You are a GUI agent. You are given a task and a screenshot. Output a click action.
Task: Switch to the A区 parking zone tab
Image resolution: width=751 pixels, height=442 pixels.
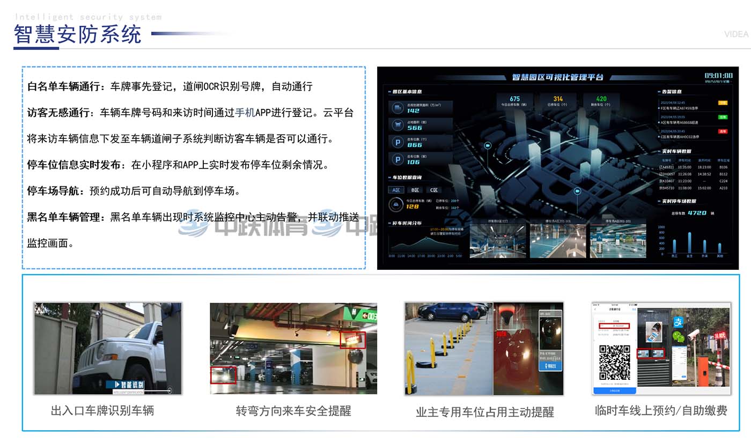click(396, 190)
